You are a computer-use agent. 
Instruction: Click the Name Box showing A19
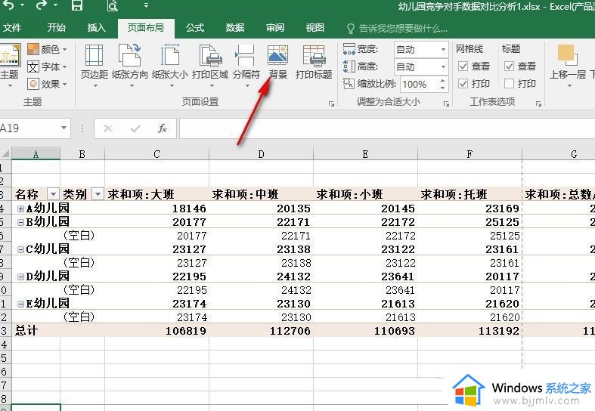[x=29, y=128]
